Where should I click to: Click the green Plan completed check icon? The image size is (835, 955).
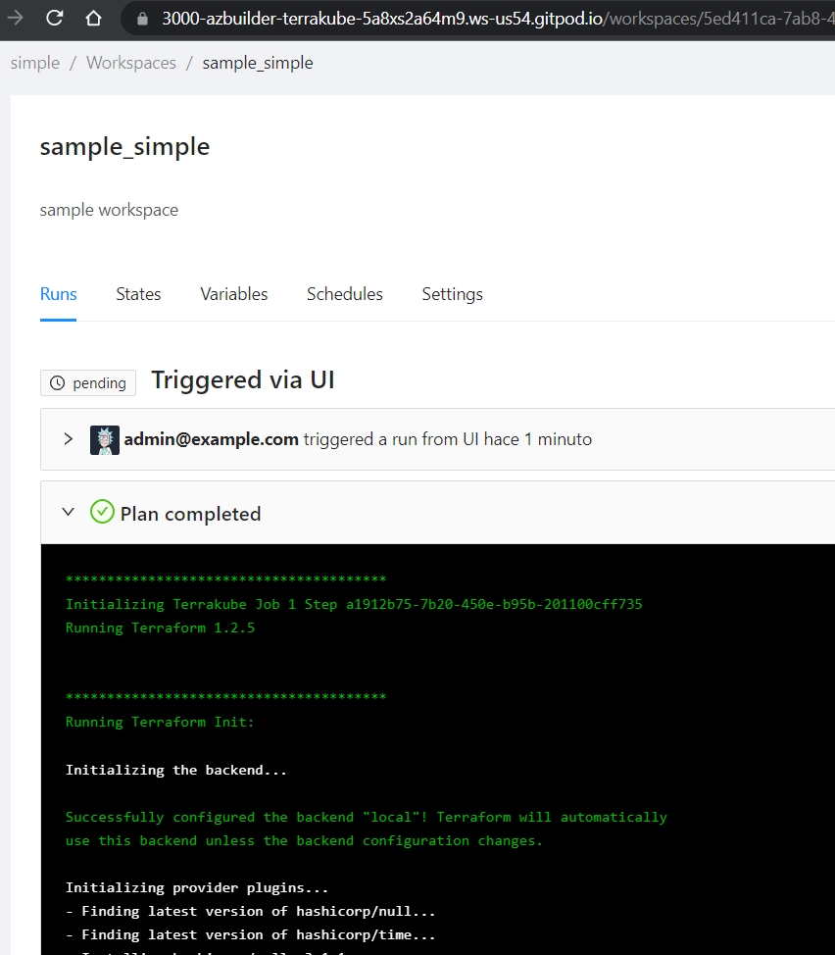[x=102, y=512]
